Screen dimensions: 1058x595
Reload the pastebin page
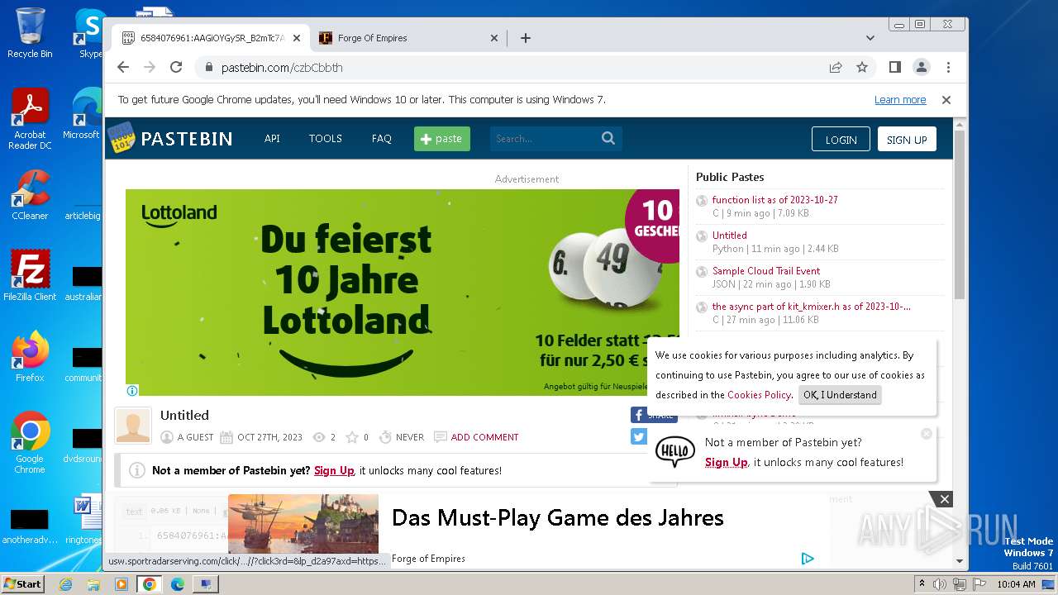click(x=176, y=67)
